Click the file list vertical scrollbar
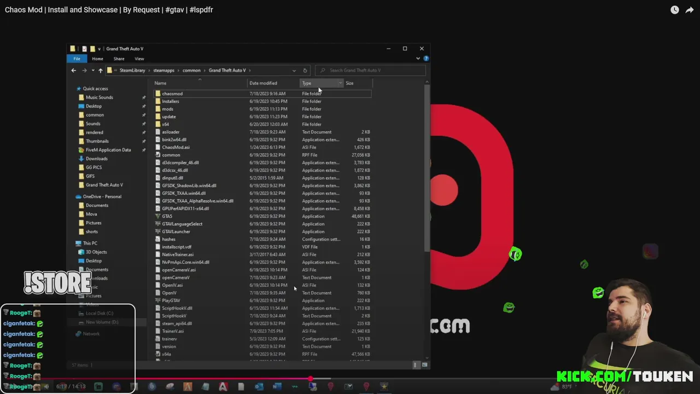Image resolution: width=700 pixels, height=394 pixels. pos(427,167)
